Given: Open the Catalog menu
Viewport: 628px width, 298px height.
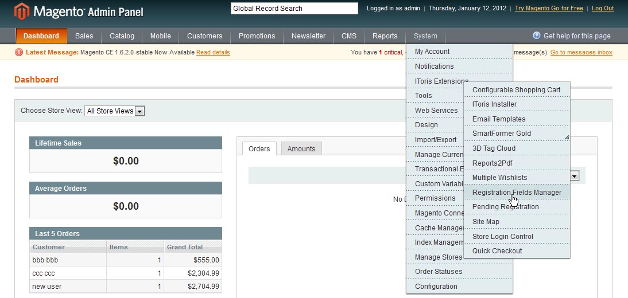Looking at the screenshot, I should tap(122, 36).
